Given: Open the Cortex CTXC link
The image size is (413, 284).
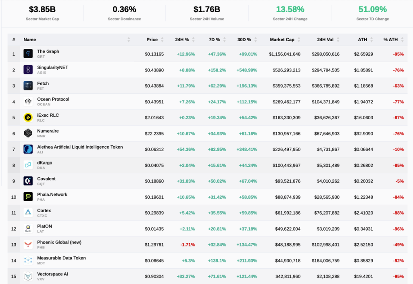Looking at the screenshot, I should click(44, 210).
